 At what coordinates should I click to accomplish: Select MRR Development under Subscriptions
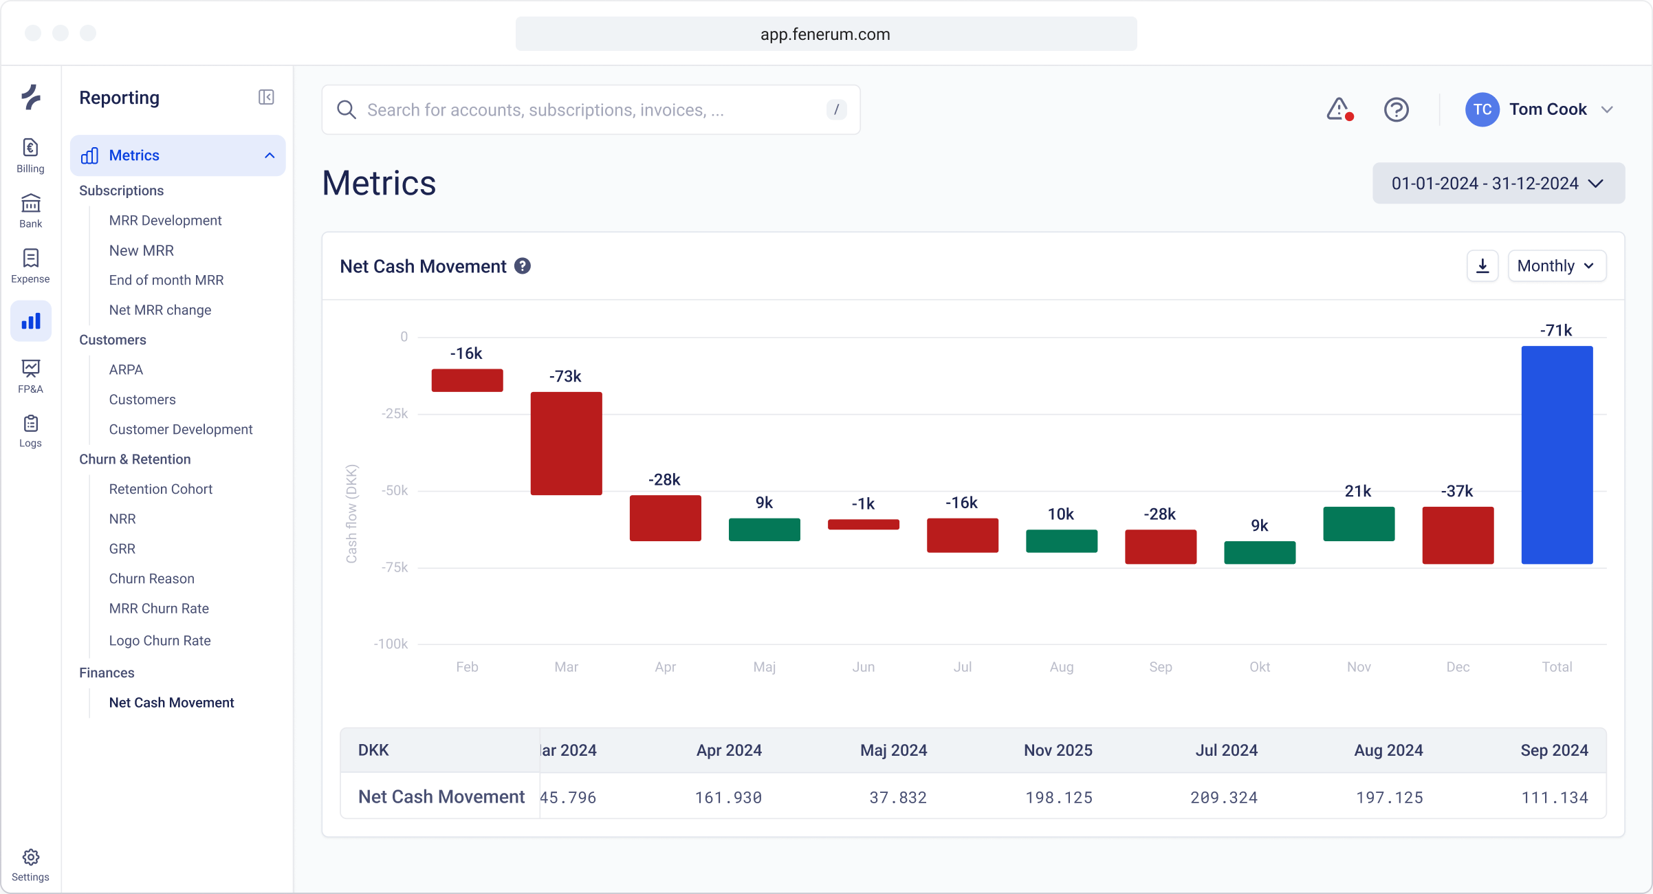(165, 220)
